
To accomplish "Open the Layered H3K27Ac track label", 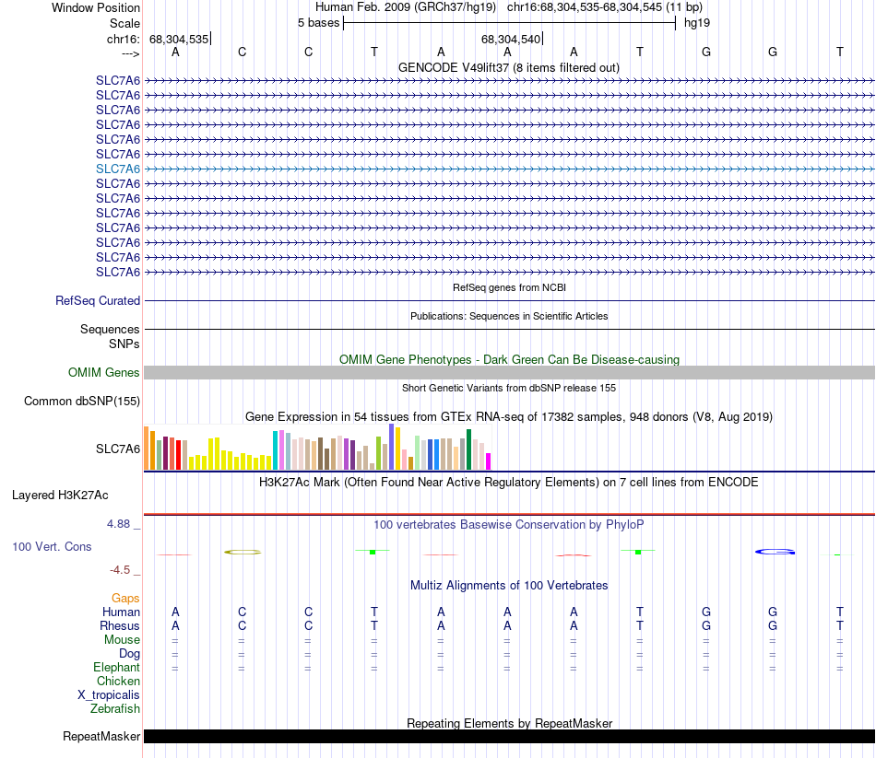I will coord(60,496).
